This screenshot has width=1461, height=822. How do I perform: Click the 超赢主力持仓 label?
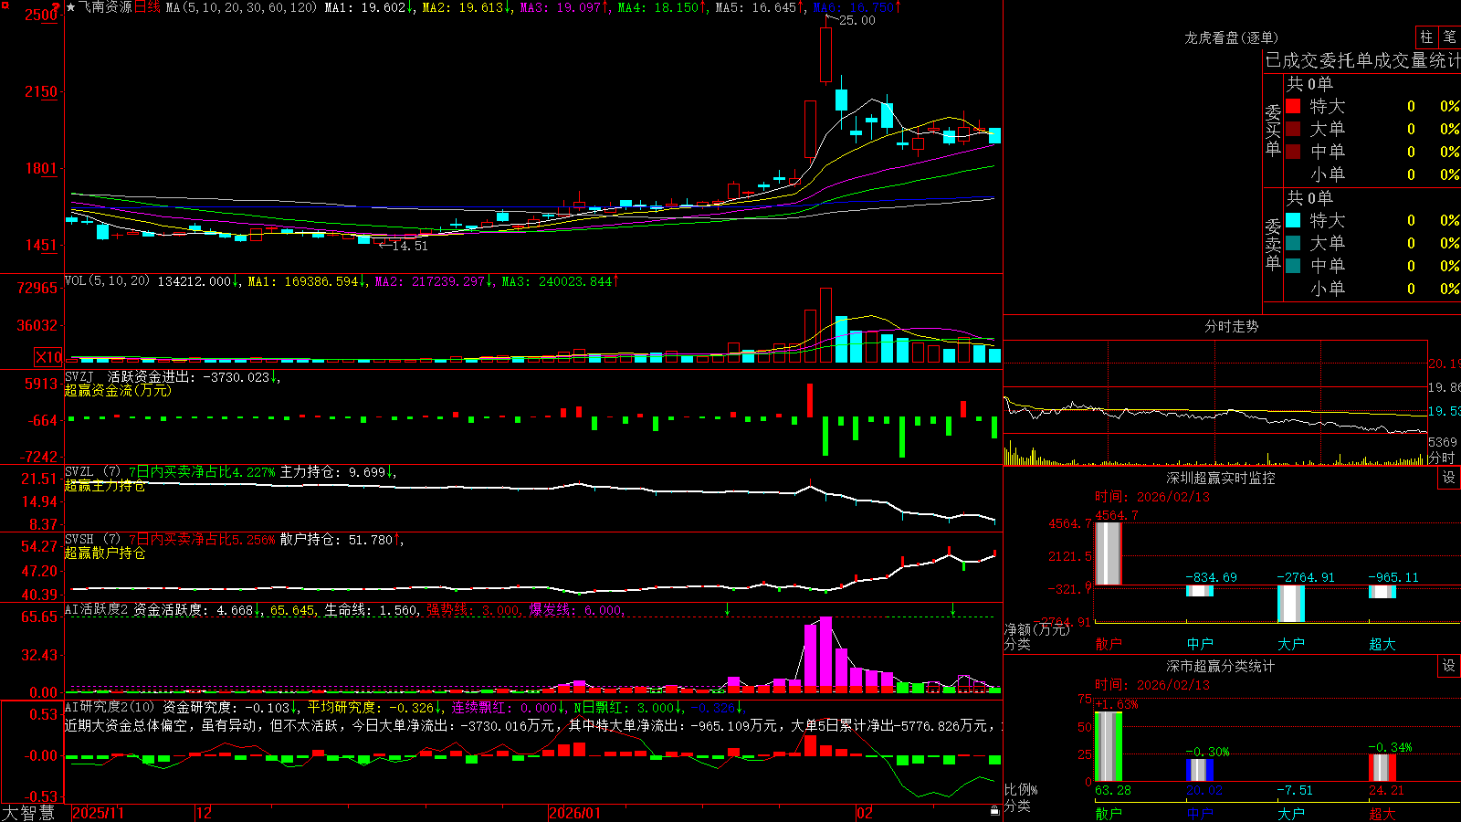105,486
